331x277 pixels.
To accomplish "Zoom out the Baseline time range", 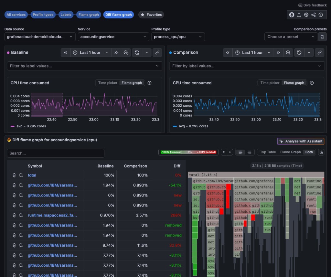I will click(x=126, y=53).
